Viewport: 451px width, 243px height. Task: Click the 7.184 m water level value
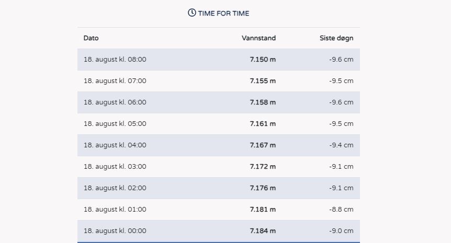click(263, 231)
